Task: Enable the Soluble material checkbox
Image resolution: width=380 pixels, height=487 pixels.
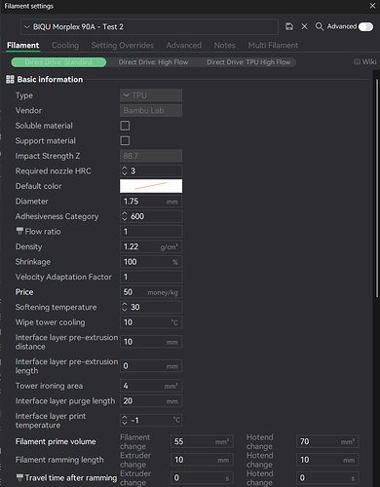Action: click(125, 126)
